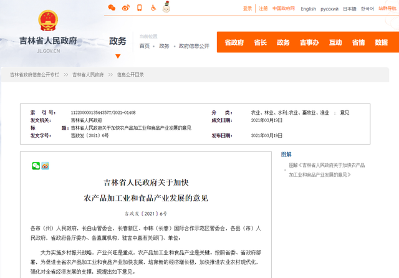Image resolution: width=399 pixels, height=278 pixels.
Task: Select the 发文机关 value 吉林省人民政府
Action: click(x=86, y=120)
